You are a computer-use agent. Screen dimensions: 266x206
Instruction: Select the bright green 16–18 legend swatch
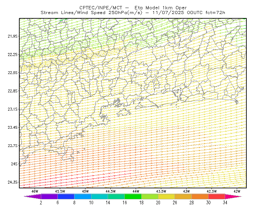pos(133,196)
